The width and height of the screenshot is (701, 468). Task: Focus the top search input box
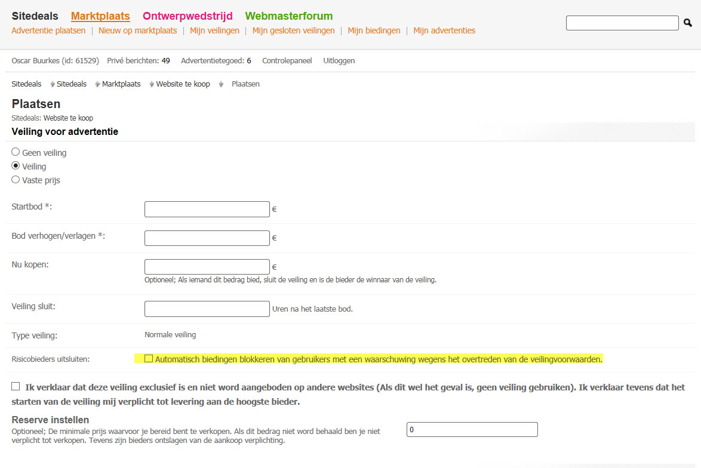[622, 23]
